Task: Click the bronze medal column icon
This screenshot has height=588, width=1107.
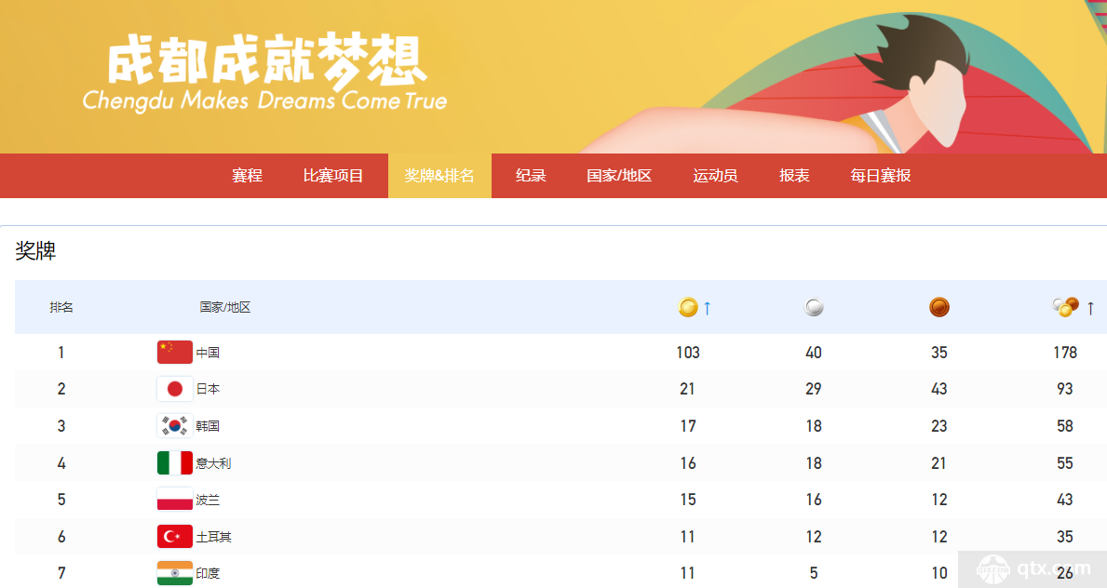Action: 939,307
